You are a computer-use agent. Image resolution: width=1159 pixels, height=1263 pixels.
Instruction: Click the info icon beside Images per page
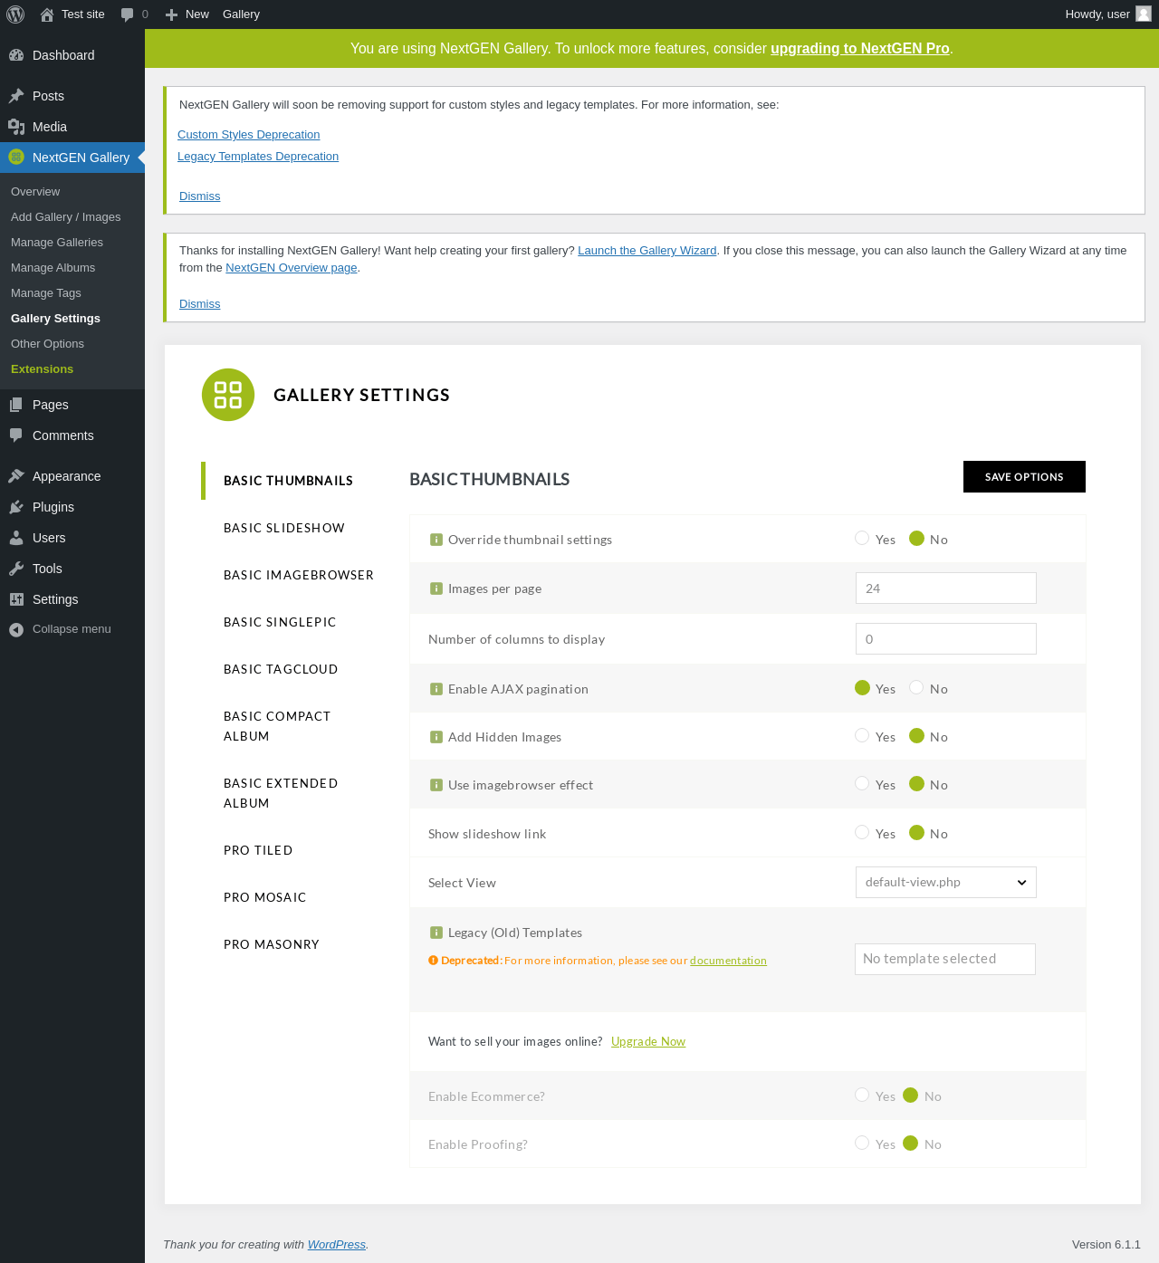tap(436, 588)
